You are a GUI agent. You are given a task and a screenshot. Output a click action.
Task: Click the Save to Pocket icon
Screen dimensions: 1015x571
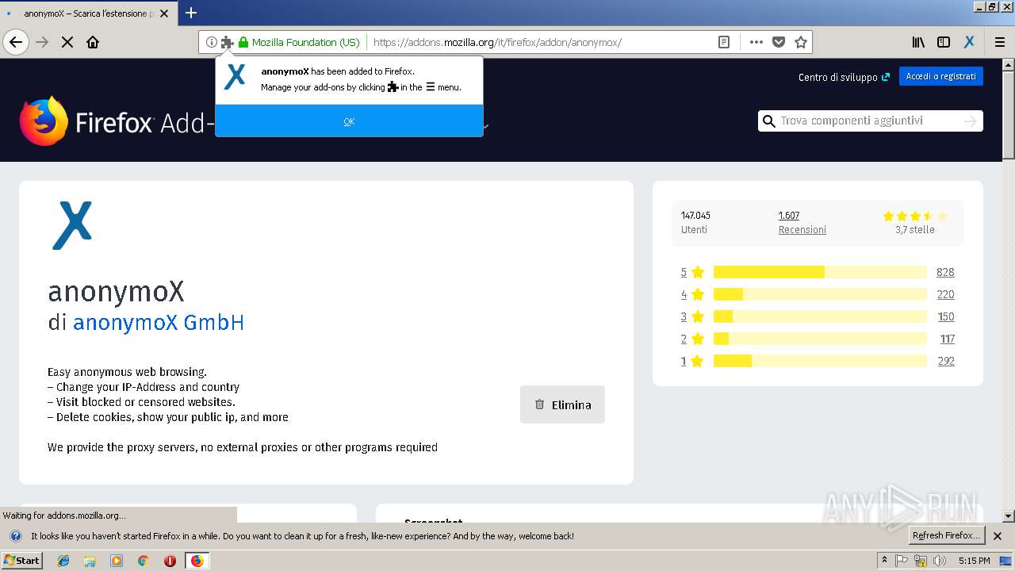pyautogui.click(x=779, y=42)
